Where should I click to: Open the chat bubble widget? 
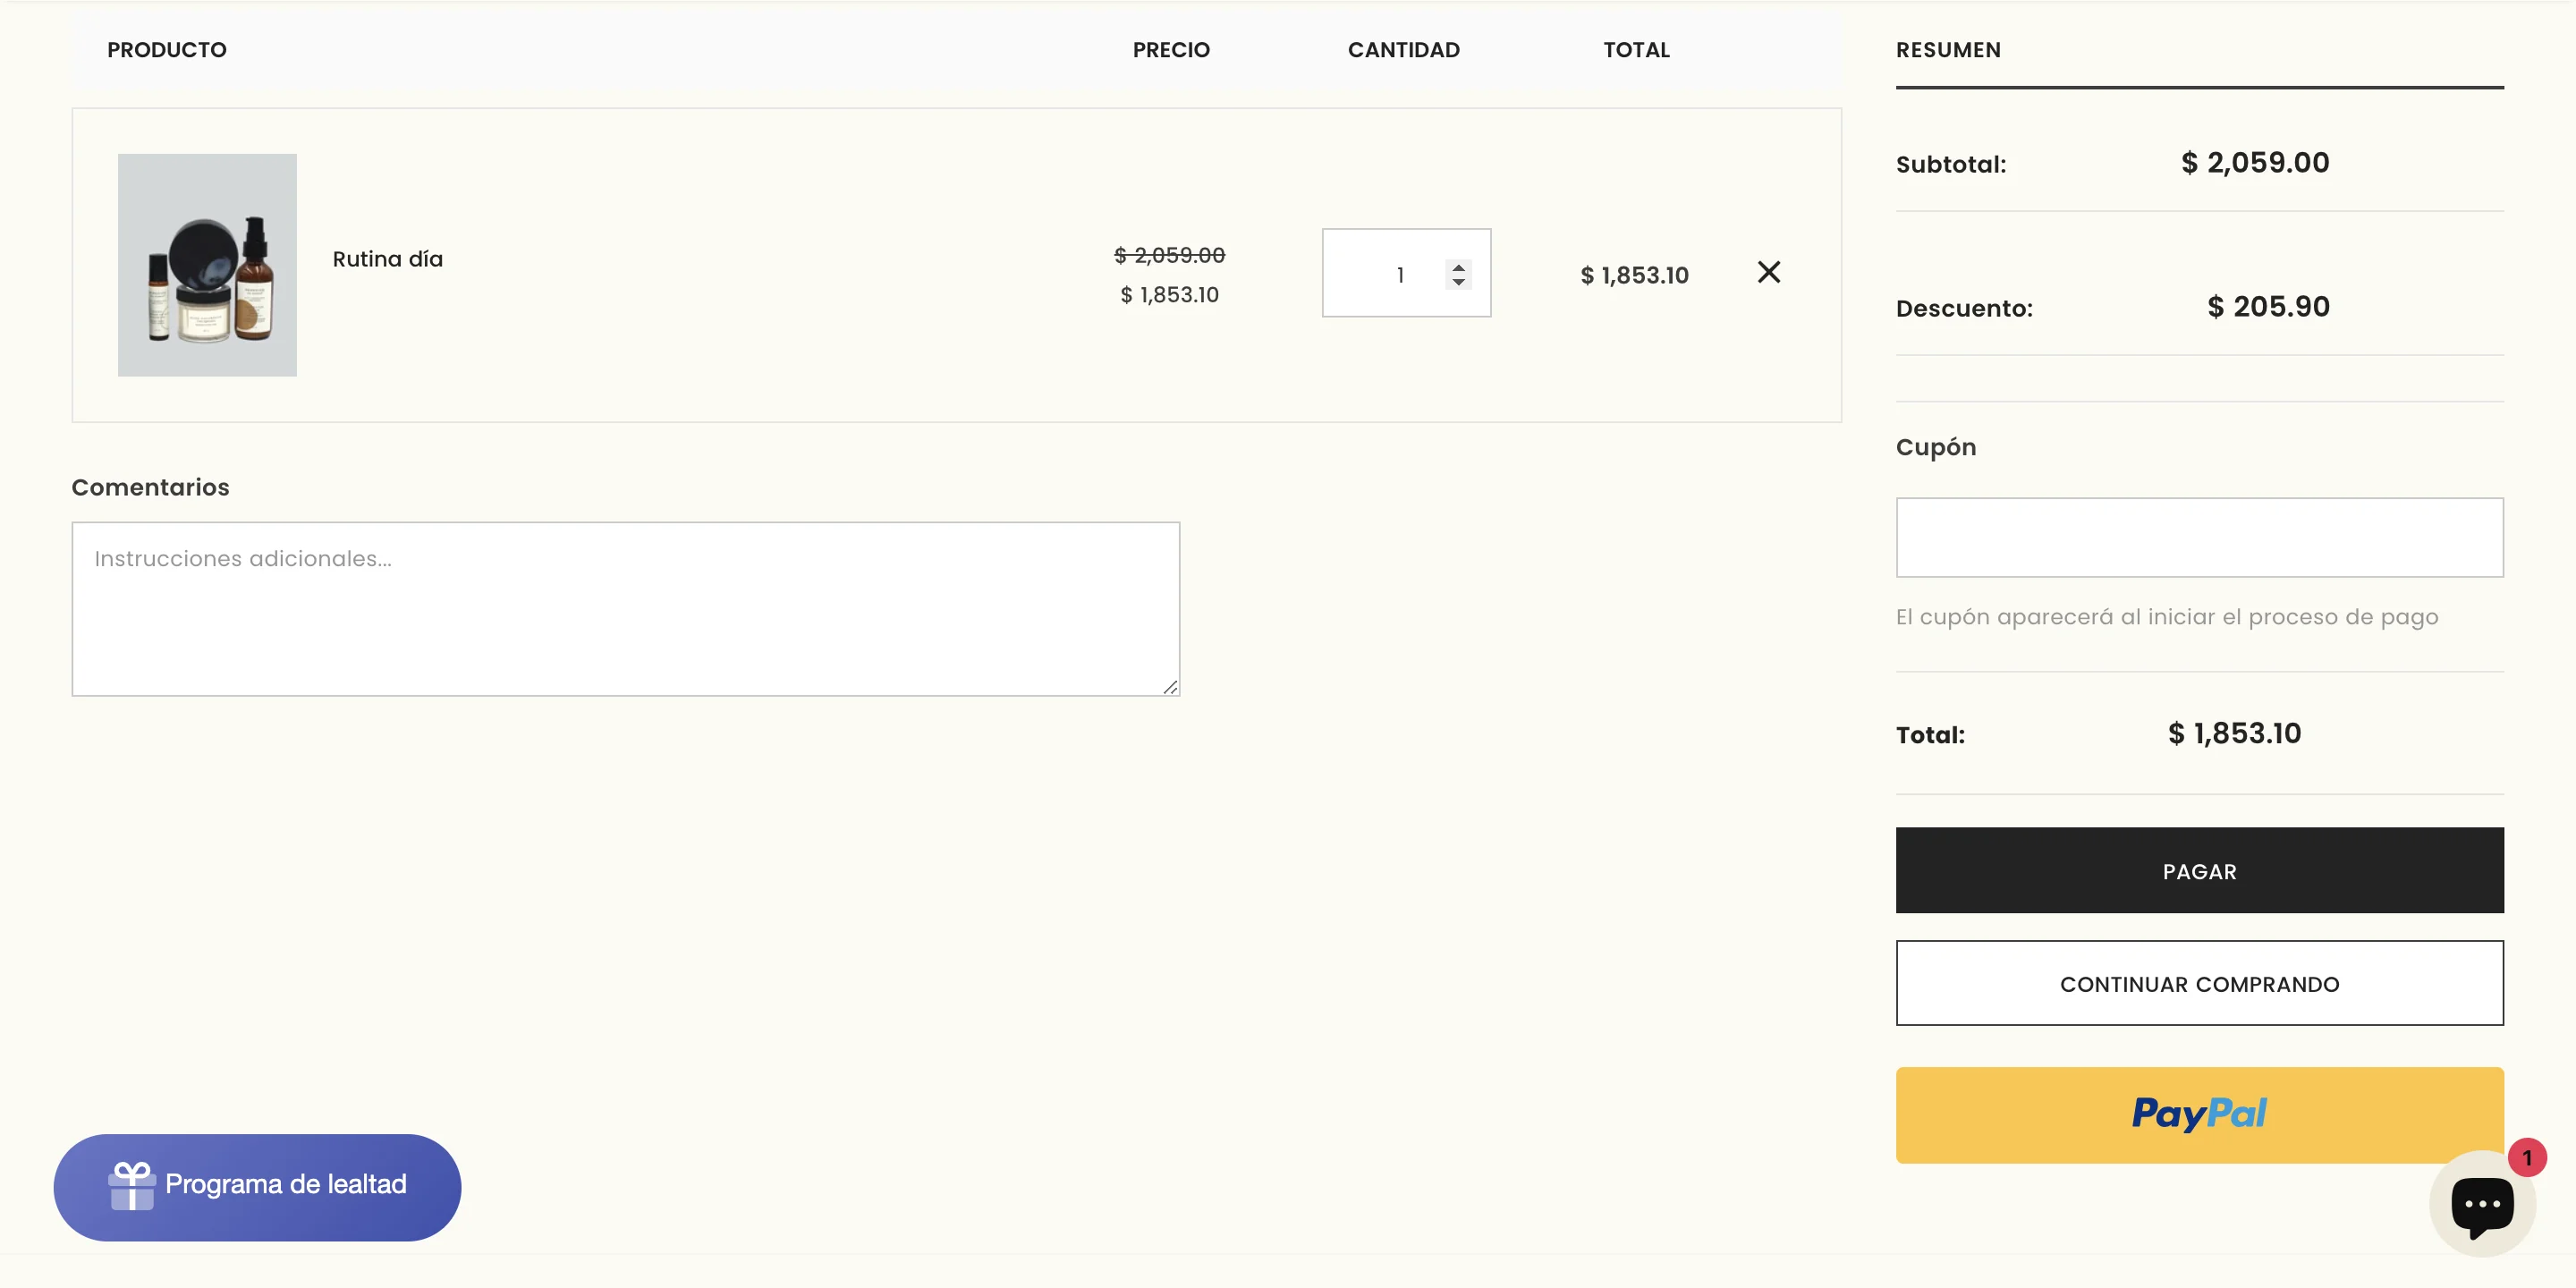tap(2481, 1204)
